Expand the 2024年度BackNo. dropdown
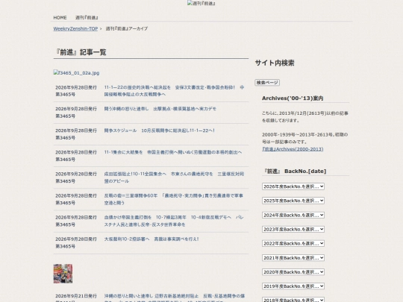 click(x=293, y=215)
